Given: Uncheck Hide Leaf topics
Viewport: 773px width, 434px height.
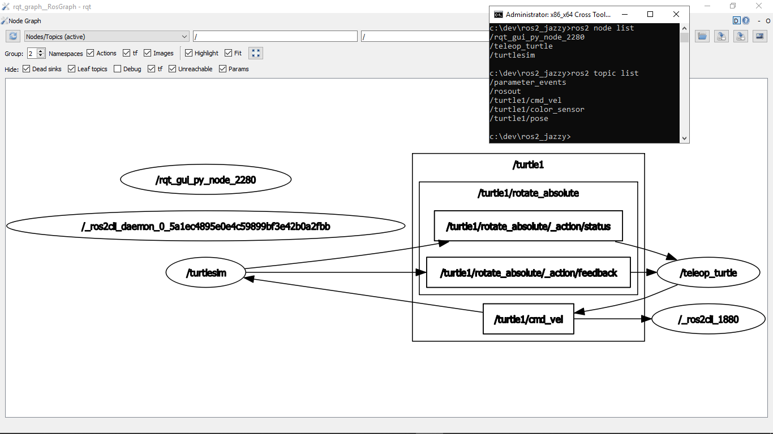Looking at the screenshot, I should [71, 69].
